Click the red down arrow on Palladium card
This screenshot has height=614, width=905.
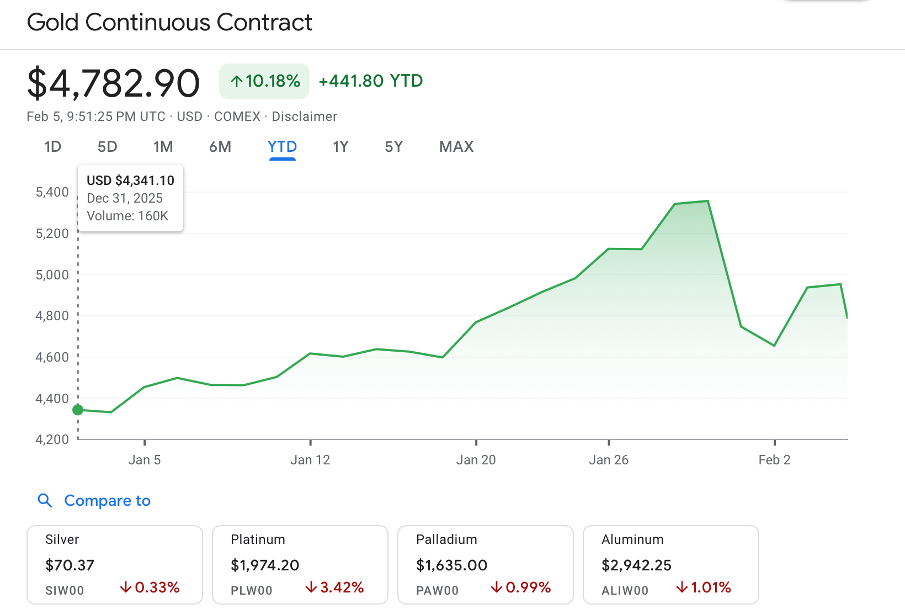497,587
